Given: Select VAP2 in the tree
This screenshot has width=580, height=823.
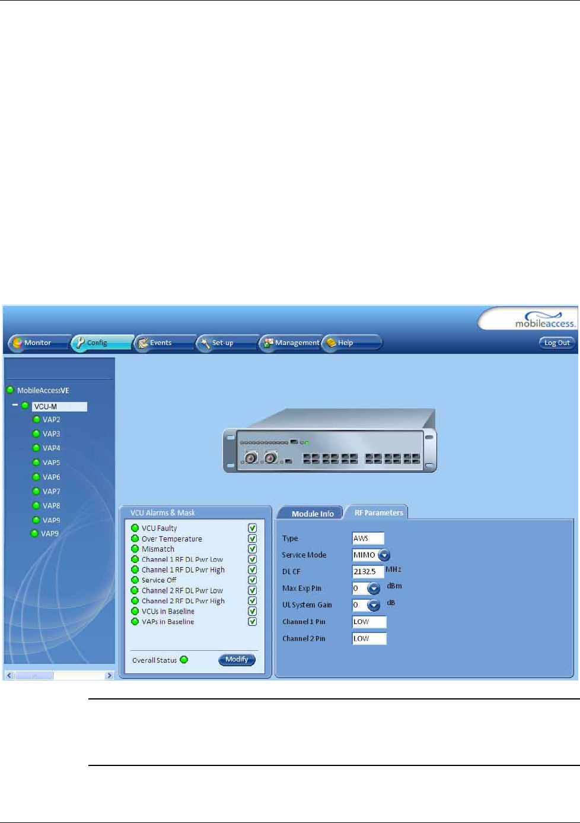Looking at the screenshot, I should point(51,420).
